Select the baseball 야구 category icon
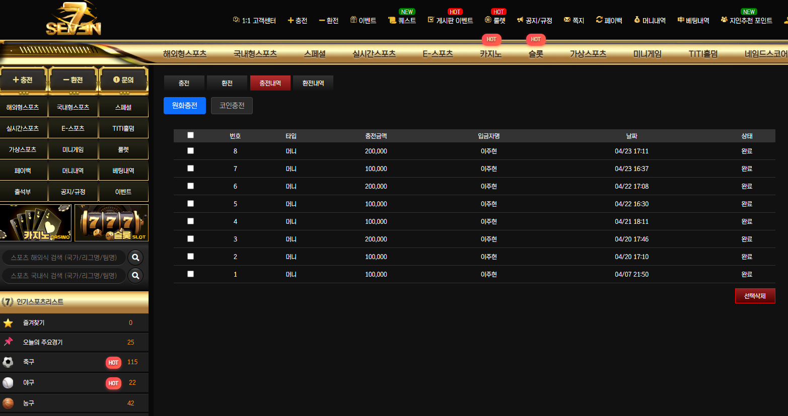 point(8,383)
